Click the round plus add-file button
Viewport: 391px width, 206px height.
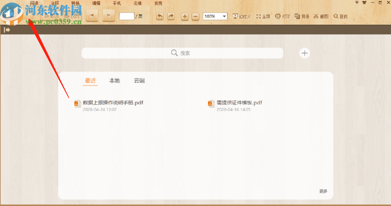(305, 53)
